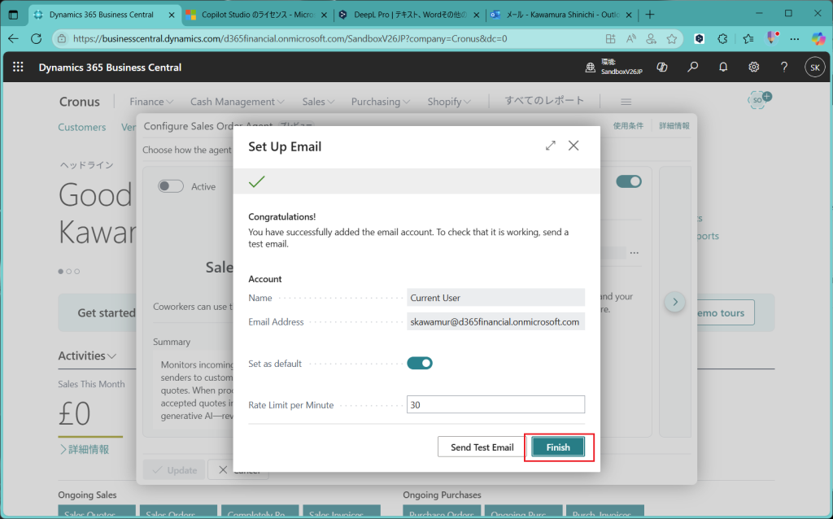Click the next arrow in the carousel
This screenshot has width=833, height=519.
[x=675, y=302]
